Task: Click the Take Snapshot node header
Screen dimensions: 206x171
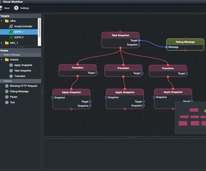Action: (x=120, y=35)
